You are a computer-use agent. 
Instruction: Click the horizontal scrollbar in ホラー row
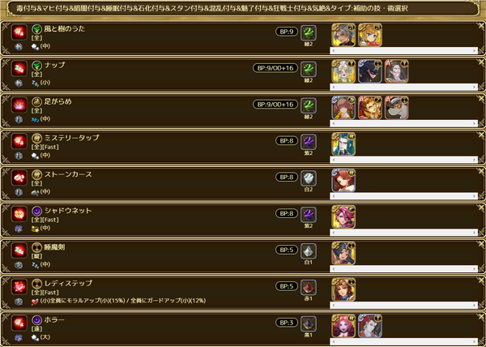(x=404, y=341)
